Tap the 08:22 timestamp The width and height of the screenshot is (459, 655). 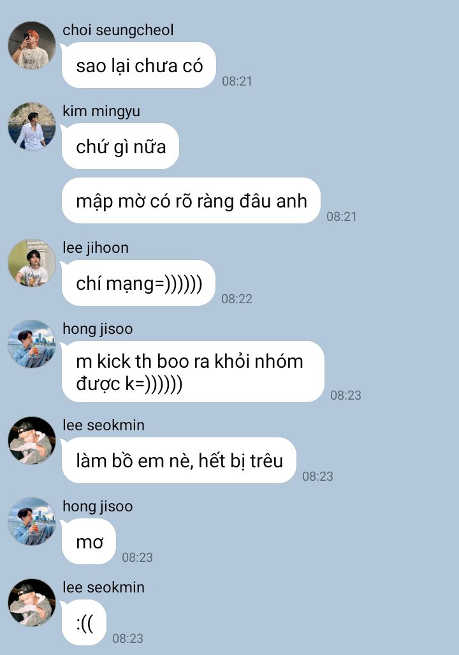[237, 299]
